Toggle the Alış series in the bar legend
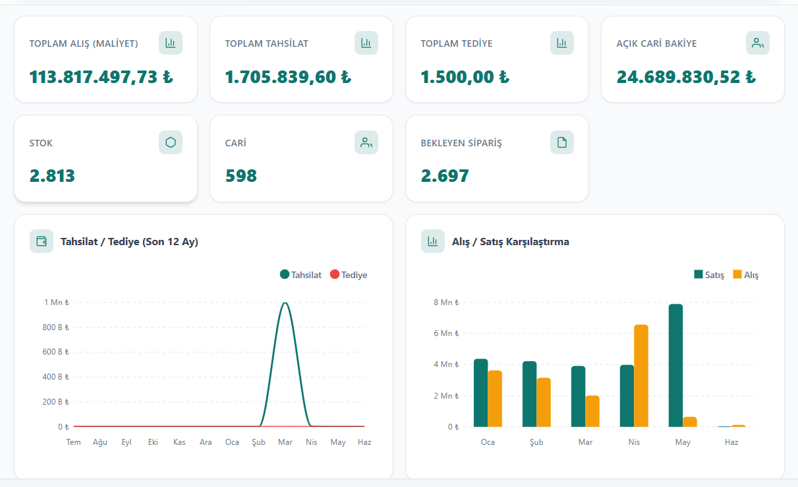The height and width of the screenshot is (487, 798). [746, 275]
